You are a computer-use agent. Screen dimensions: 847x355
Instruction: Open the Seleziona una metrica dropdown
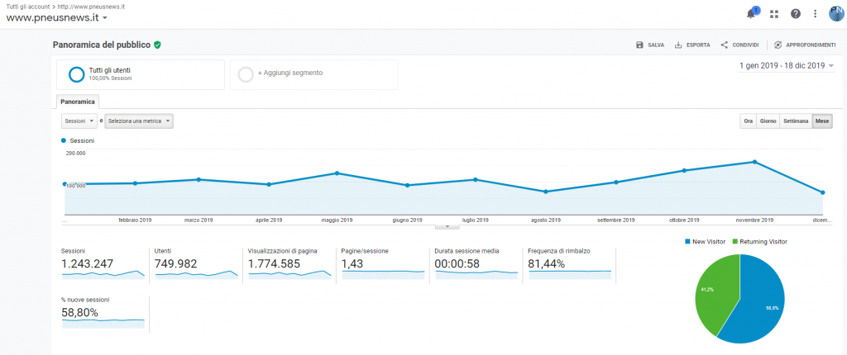139,121
